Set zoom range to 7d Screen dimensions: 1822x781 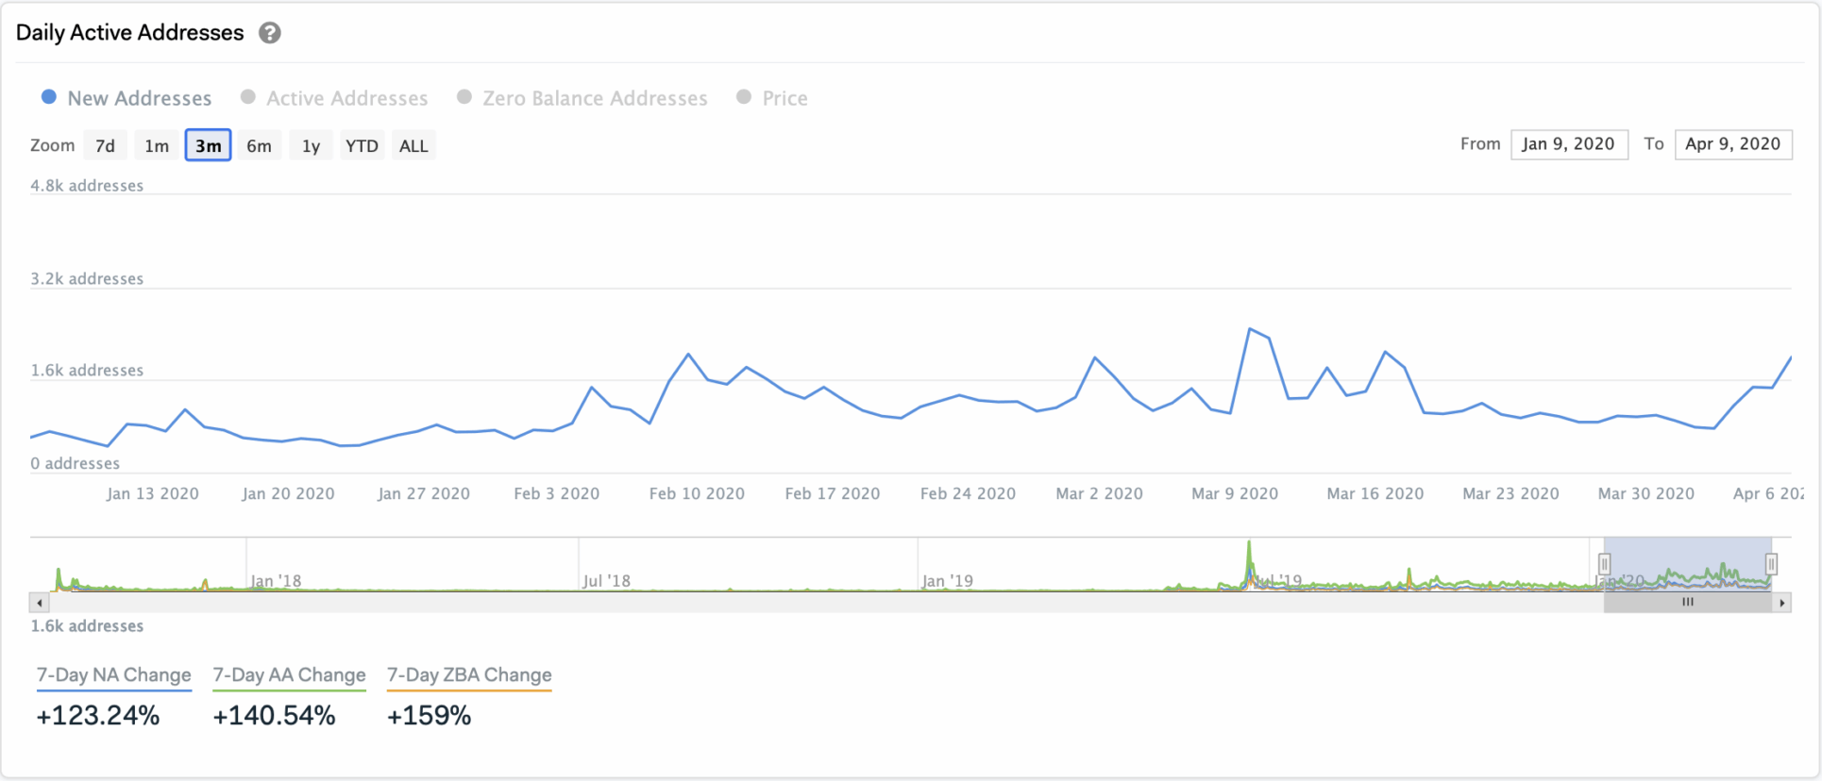105,145
